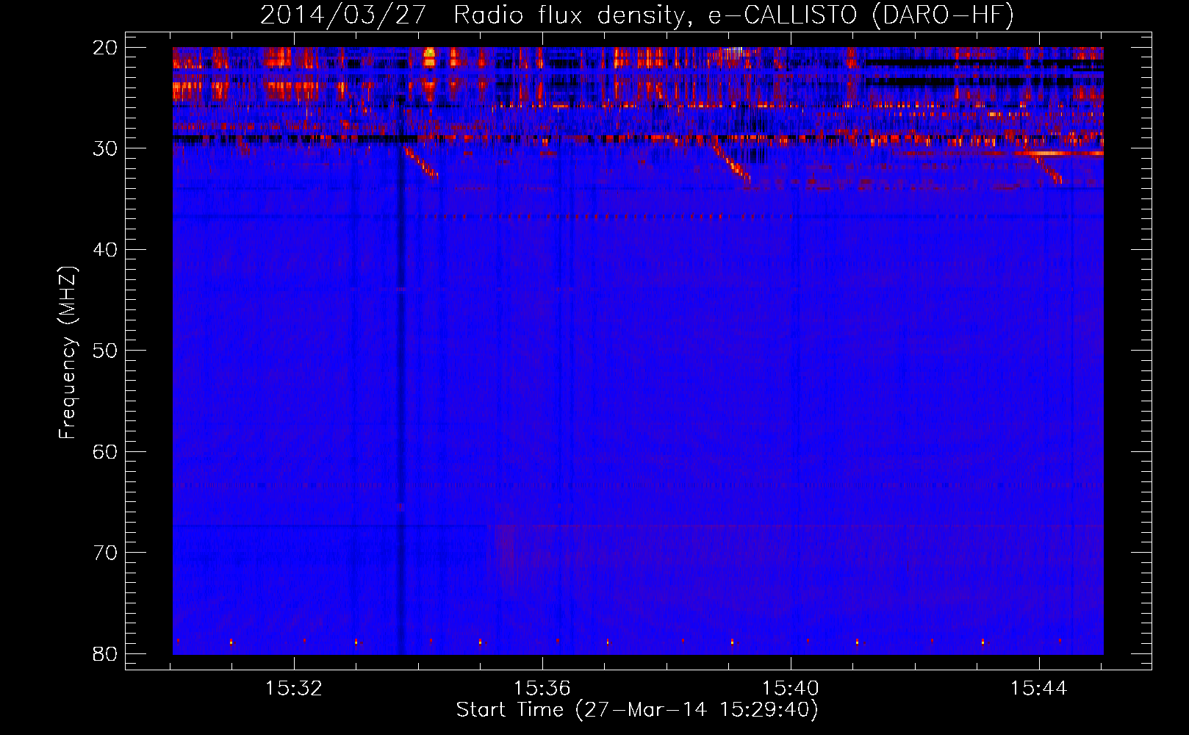The image size is (1189, 735).
Task: Click the 15:44 time tick label
Action: click(x=1038, y=689)
